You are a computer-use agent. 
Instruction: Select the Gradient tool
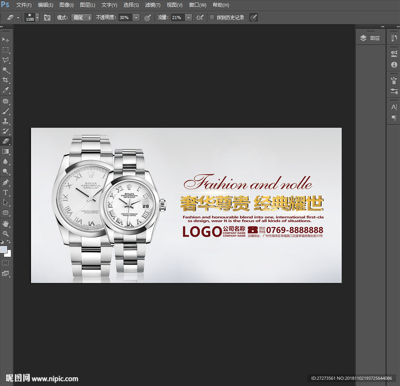coord(5,151)
